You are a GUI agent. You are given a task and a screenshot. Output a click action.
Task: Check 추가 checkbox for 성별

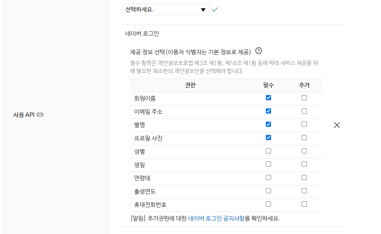click(304, 151)
